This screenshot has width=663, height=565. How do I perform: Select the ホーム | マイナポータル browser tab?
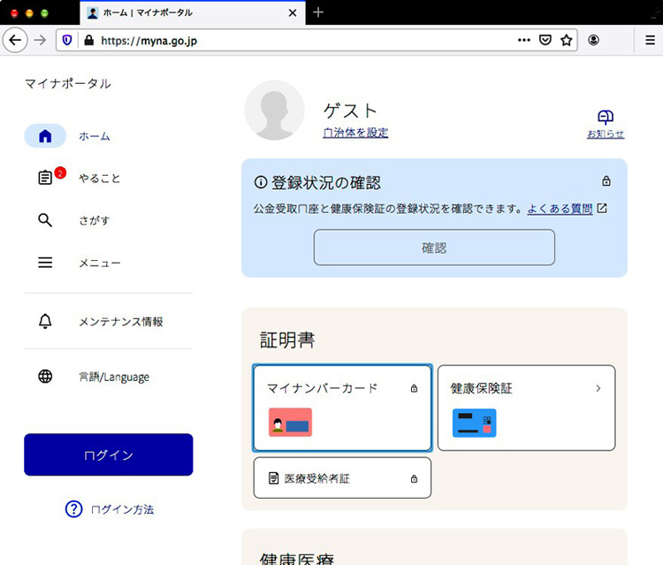pos(190,12)
